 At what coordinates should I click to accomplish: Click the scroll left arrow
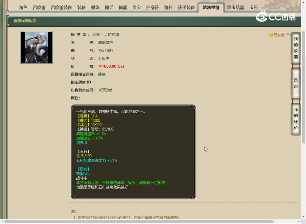pos(2,222)
